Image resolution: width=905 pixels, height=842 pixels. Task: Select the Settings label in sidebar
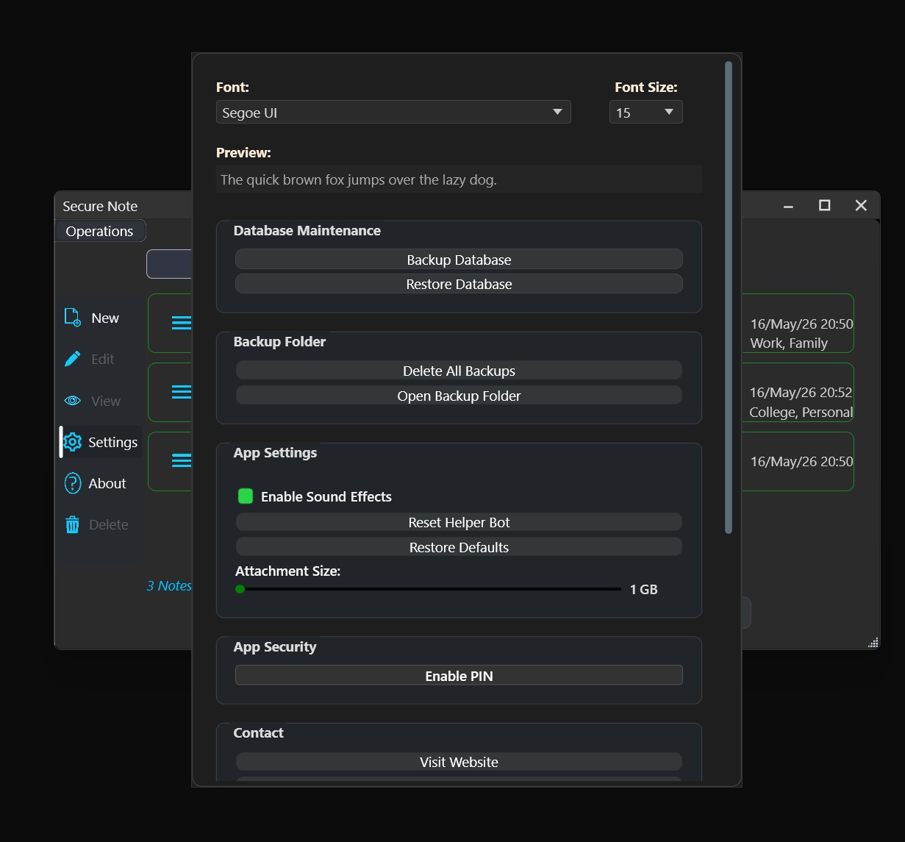point(112,442)
